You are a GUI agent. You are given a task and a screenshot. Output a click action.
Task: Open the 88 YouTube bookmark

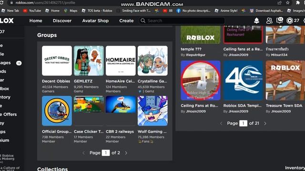point(168,10)
